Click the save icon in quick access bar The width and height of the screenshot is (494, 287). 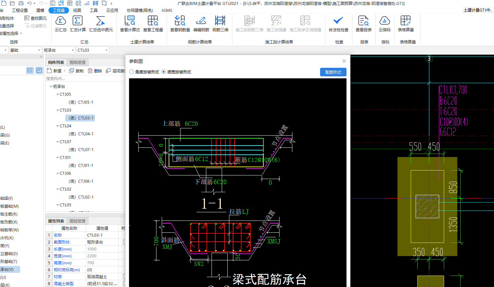point(21,3)
